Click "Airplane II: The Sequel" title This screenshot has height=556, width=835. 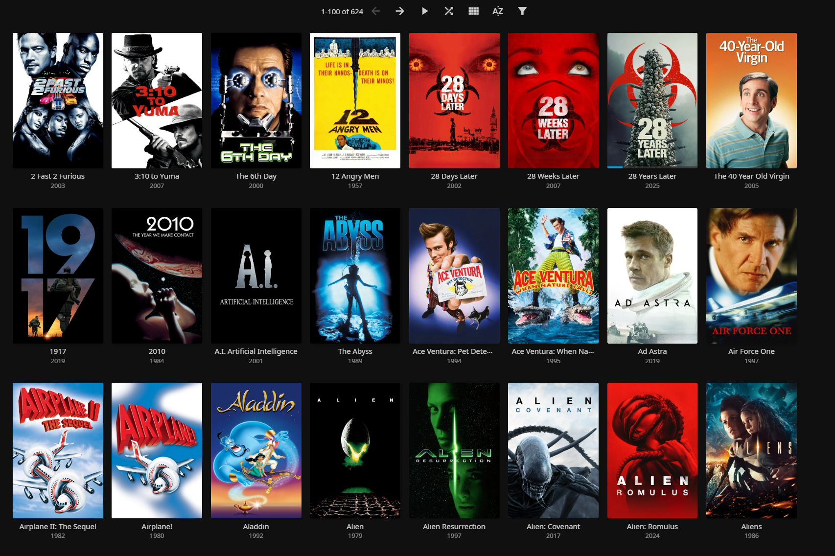coord(58,527)
